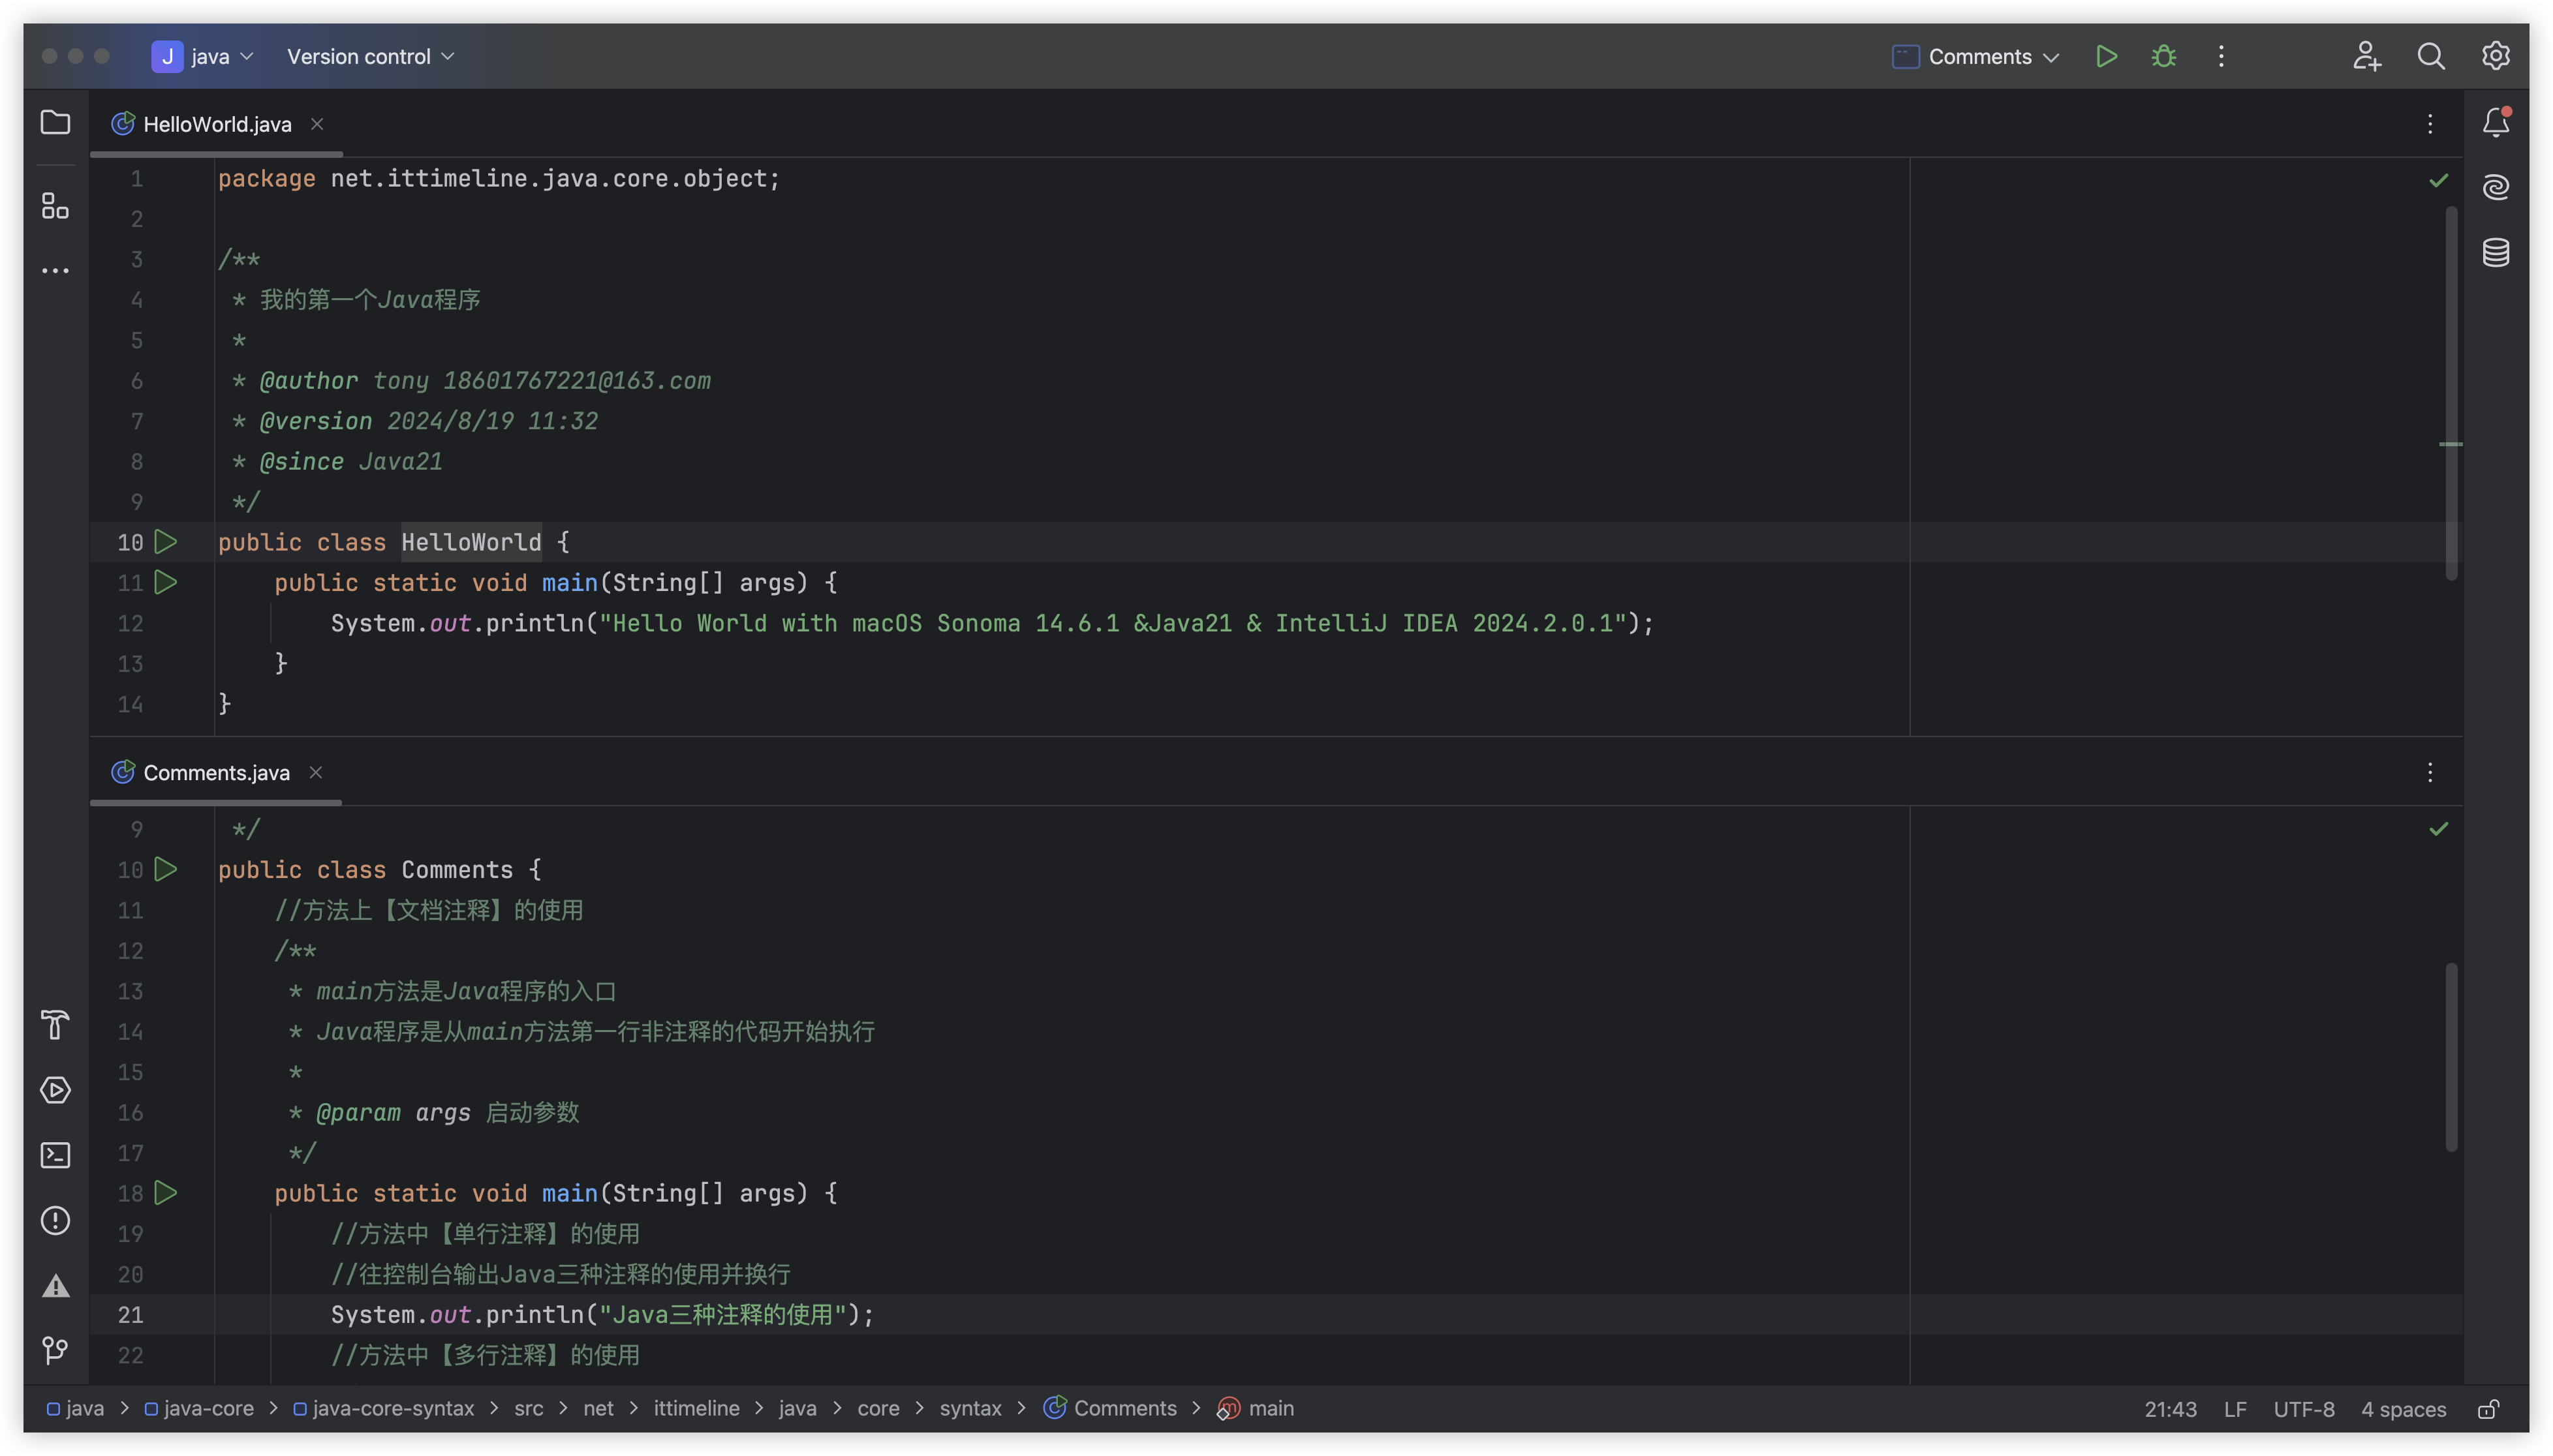Open the Comments run configuration dropdown
The image size is (2553, 1456).
click(x=1977, y=57)
